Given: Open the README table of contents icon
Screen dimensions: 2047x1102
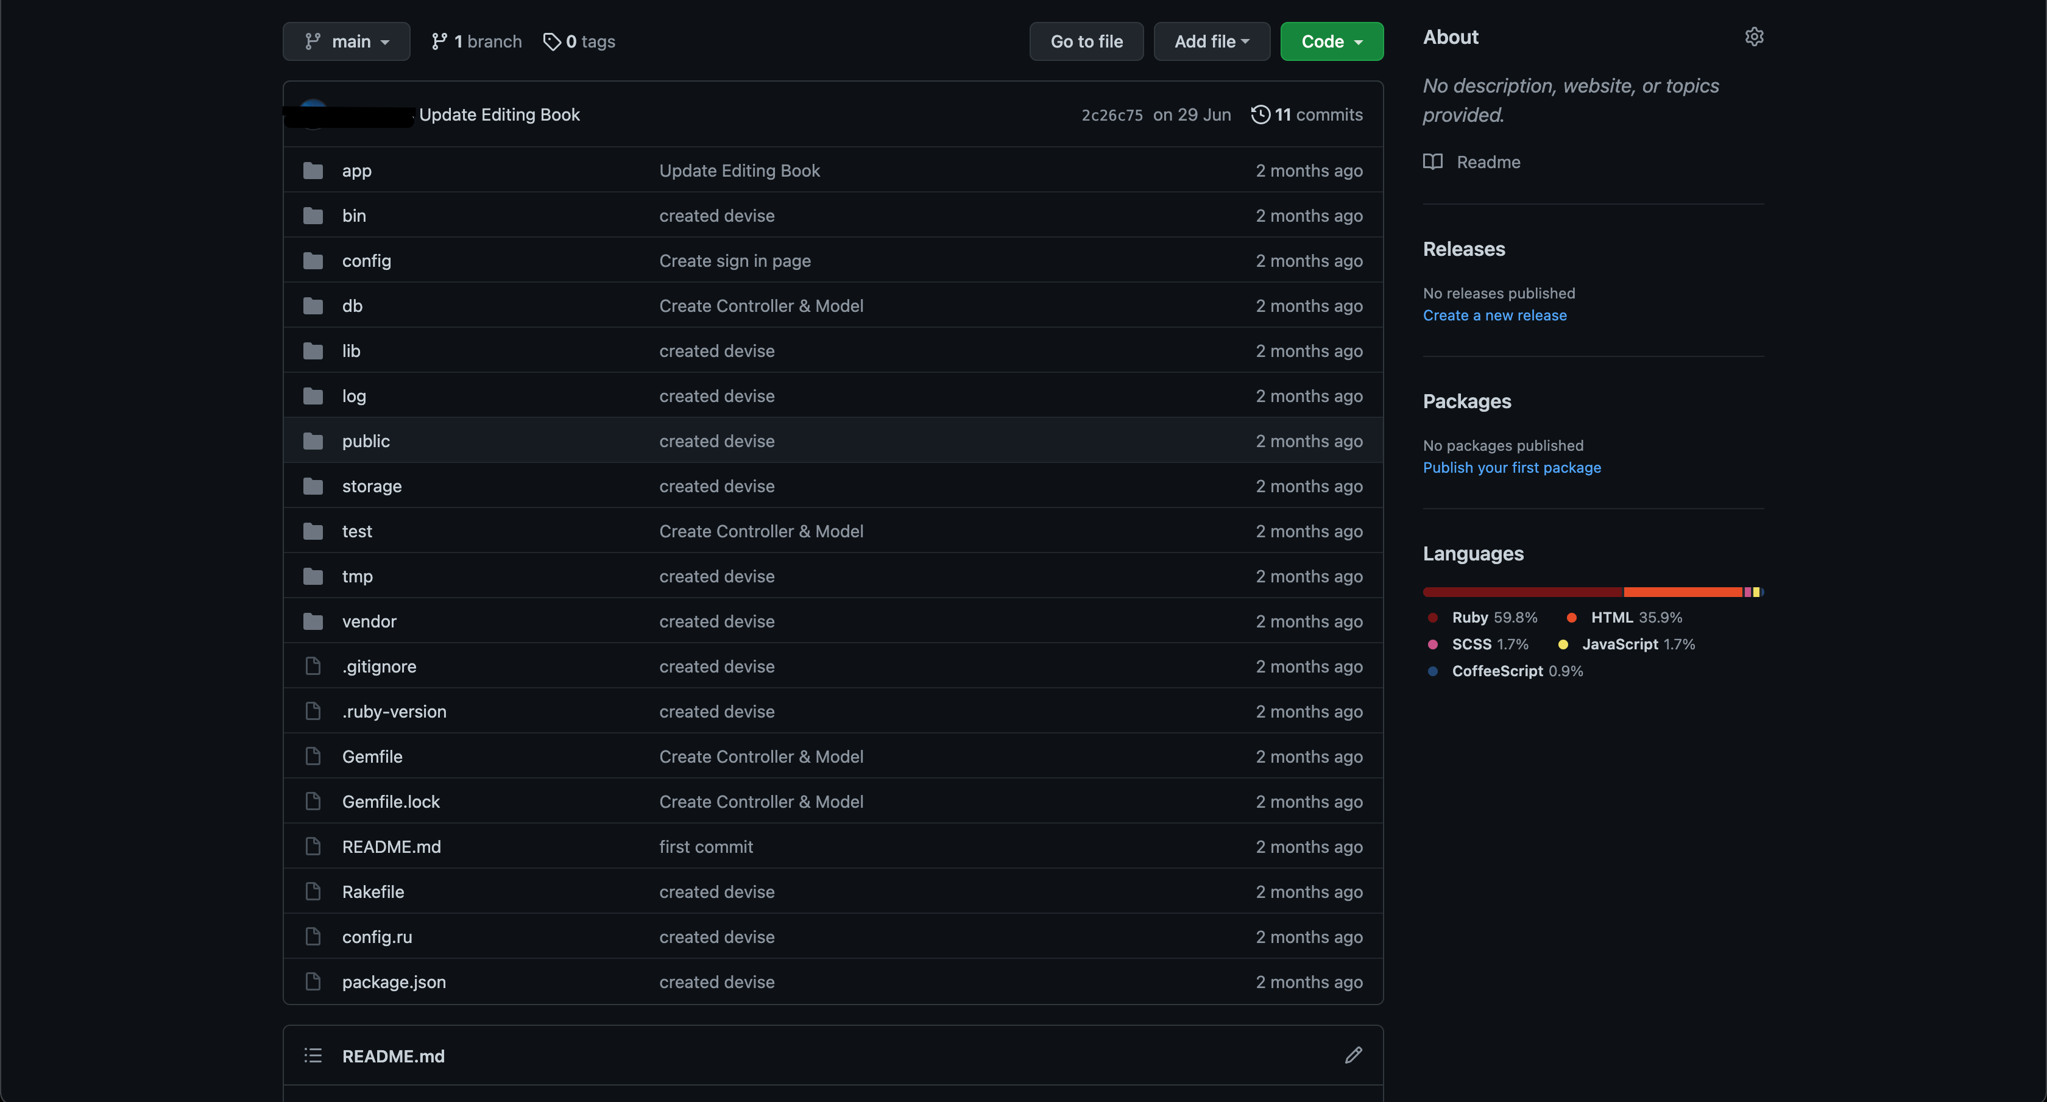Looking at the screenshot, I should [313, 1055].
